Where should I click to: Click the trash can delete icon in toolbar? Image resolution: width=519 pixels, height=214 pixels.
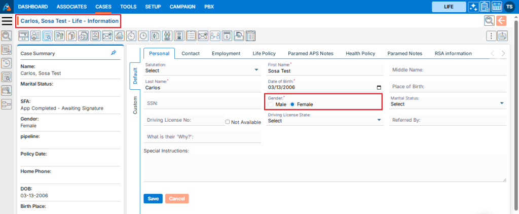[x=250, y=35]
